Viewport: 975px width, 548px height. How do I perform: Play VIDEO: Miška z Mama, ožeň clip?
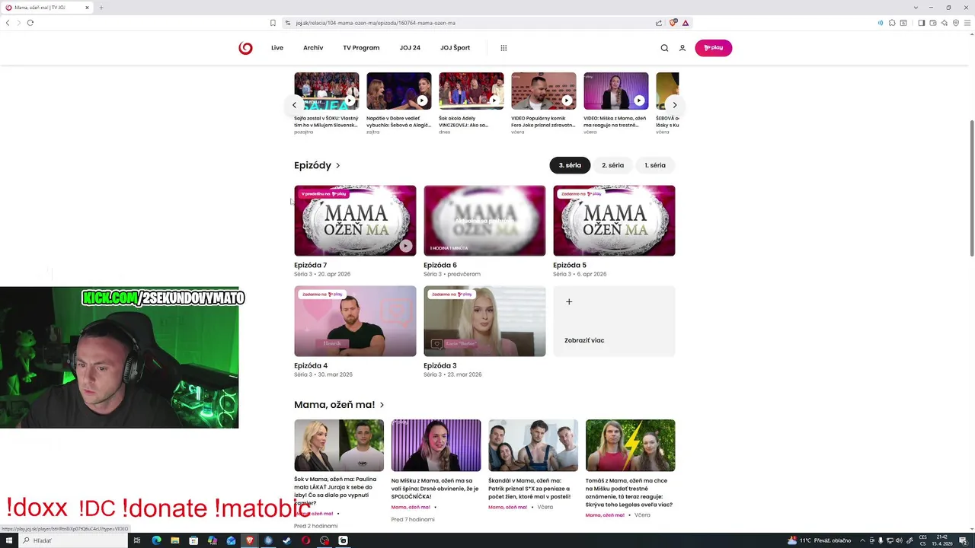[x=615, y=91]
